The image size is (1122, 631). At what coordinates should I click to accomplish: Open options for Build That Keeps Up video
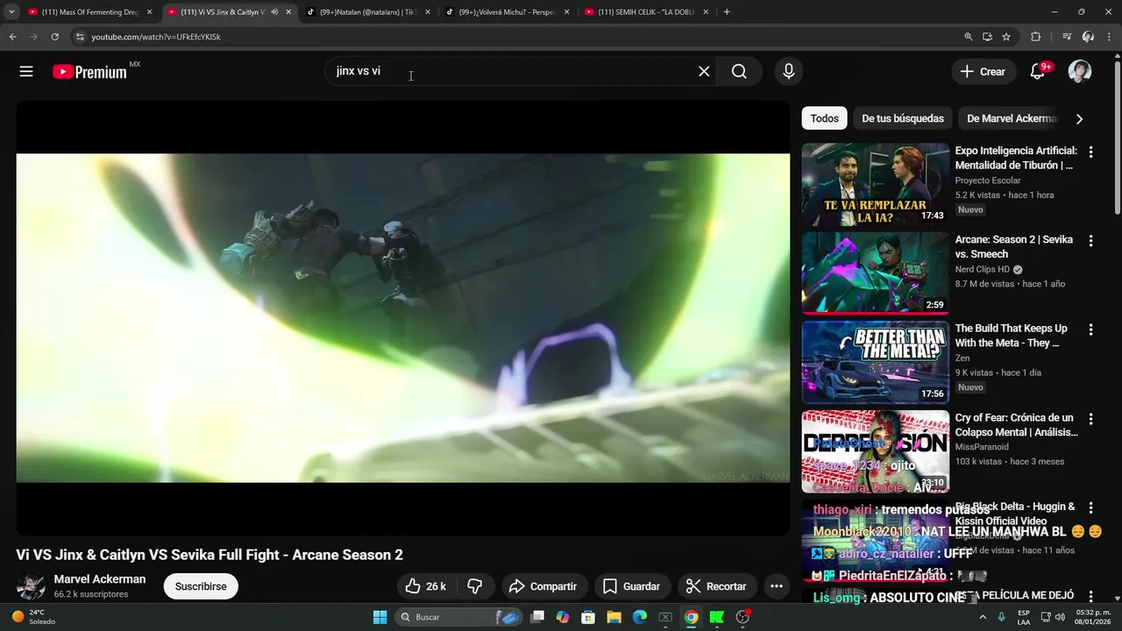click(1090, 330)
